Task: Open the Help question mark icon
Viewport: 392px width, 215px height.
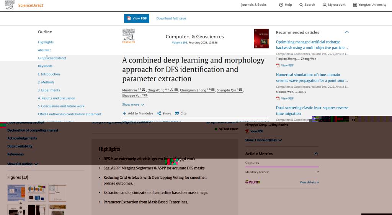Action: (281, 5)
